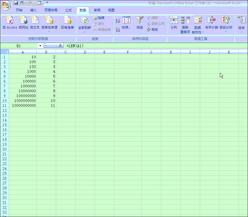Image resolution: width=248 pixels, height=217 pixels.
Task: Open existing connections (现有连接)
Action: [67, 22]
